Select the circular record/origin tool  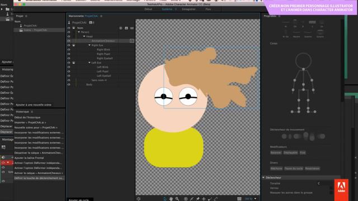tap(186, 199)
